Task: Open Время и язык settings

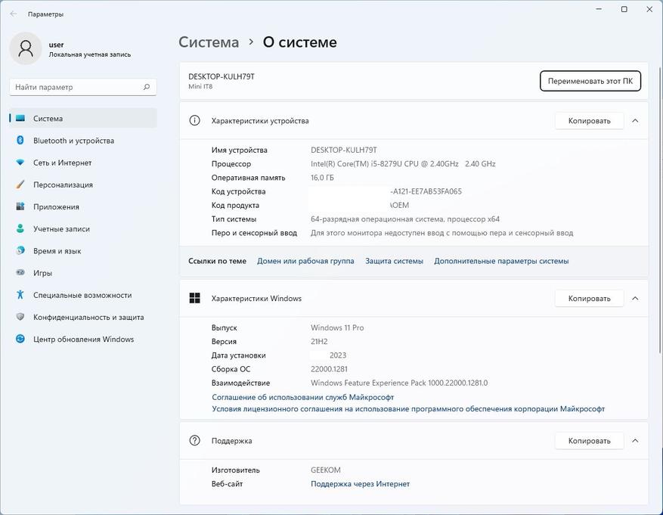Action: pyautogui.click(x=83, y=251)
